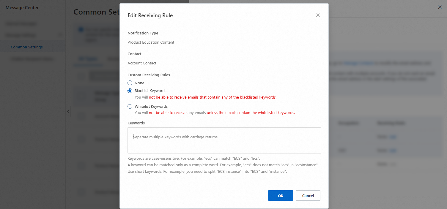Collapse the left sidebar using the arrow handle
447x209 pixels.
pyautogui.click(x=68, y=112)
